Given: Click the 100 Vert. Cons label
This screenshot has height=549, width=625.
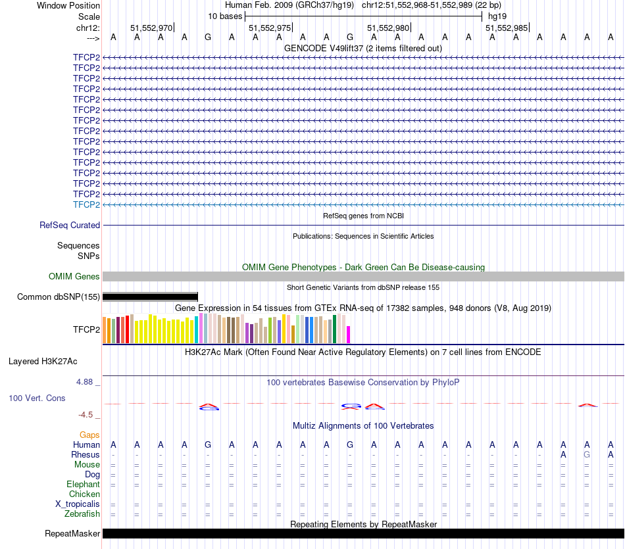Looking at the screenshot, I should coord(37,398).
